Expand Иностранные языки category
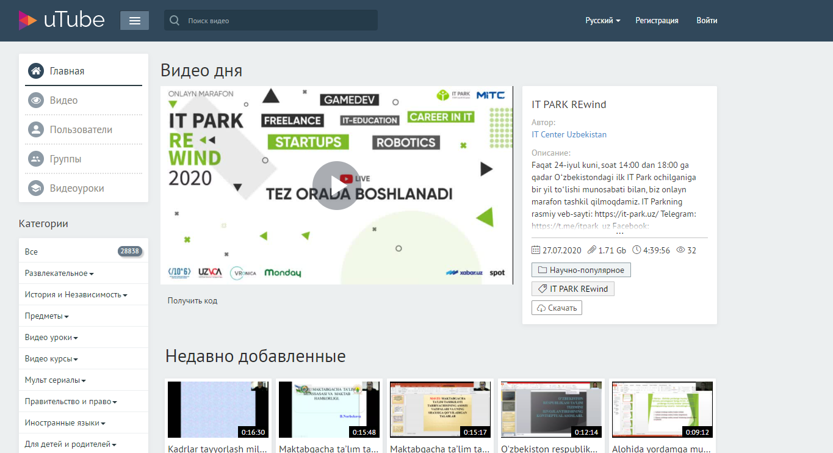 (x=65, y=423)
